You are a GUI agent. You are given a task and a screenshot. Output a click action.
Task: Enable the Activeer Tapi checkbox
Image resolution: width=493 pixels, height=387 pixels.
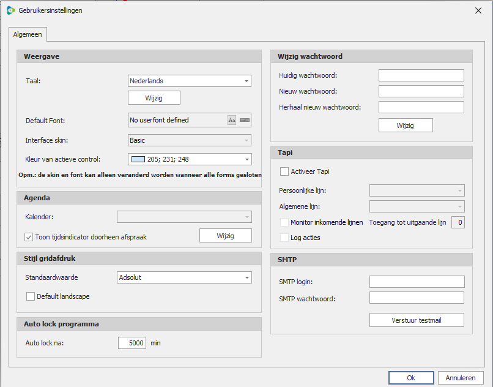[x=284, y=171]
